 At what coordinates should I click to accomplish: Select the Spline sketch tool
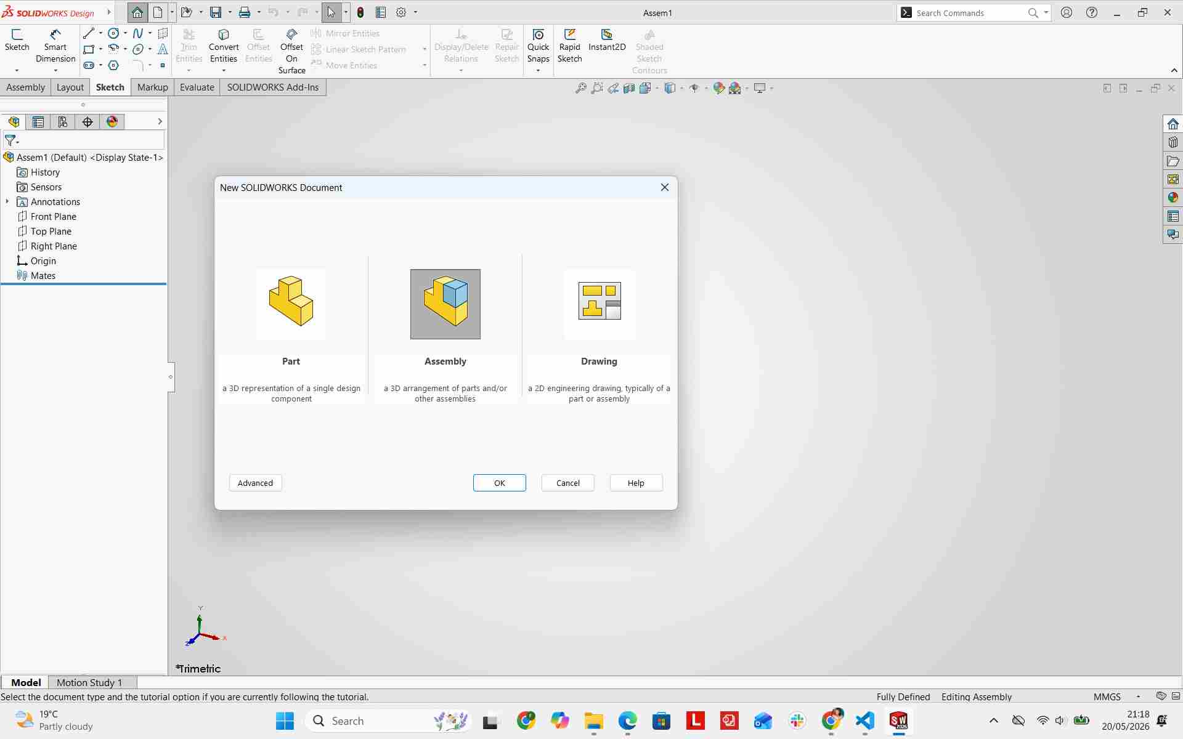pos(138,33)
